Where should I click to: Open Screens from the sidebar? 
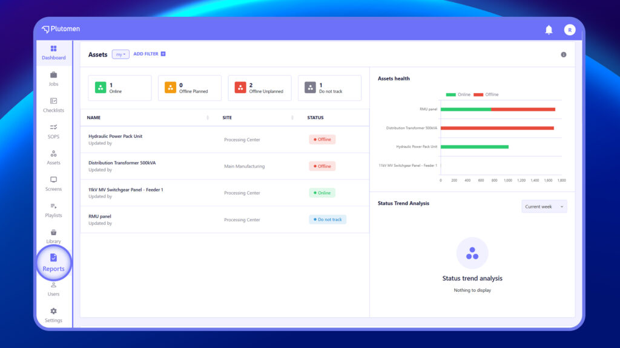click(x=53, y=184)
